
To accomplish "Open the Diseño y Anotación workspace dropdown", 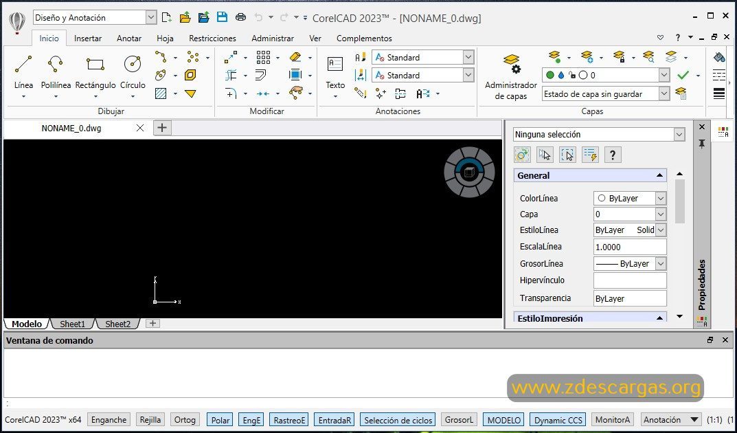I will point(151,18).
